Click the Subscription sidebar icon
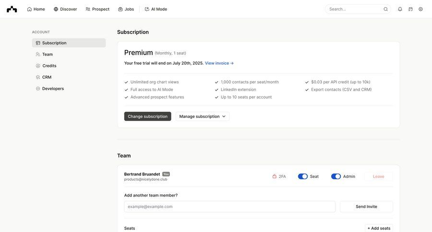This screenshot has width=432, height=232. pos(38,43)
